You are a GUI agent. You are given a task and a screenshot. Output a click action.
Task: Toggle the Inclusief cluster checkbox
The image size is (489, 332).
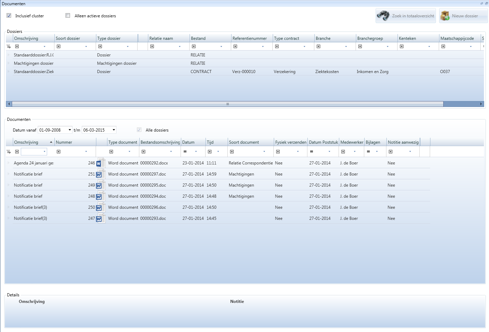[9, 16]
